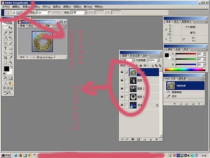Choose the Line tool

5,53
